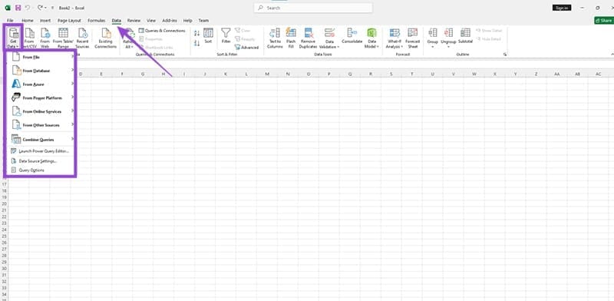Open Existing Connections
Screen dimensions: 614x301
click(106, 38)
